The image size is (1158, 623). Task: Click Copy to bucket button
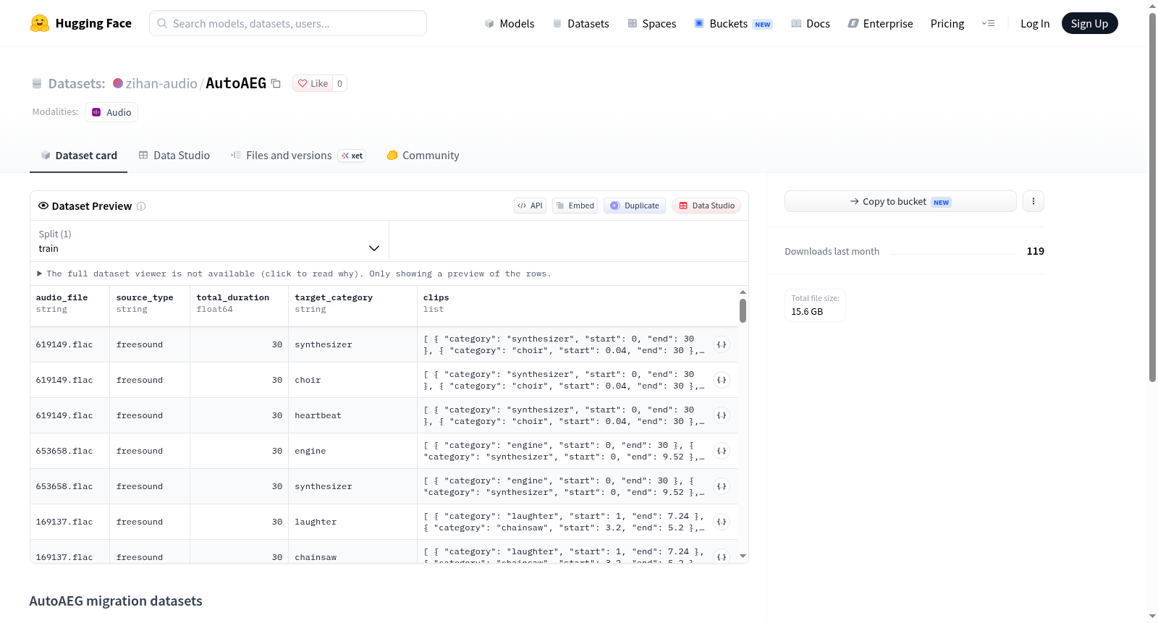(x=900, y=201)
